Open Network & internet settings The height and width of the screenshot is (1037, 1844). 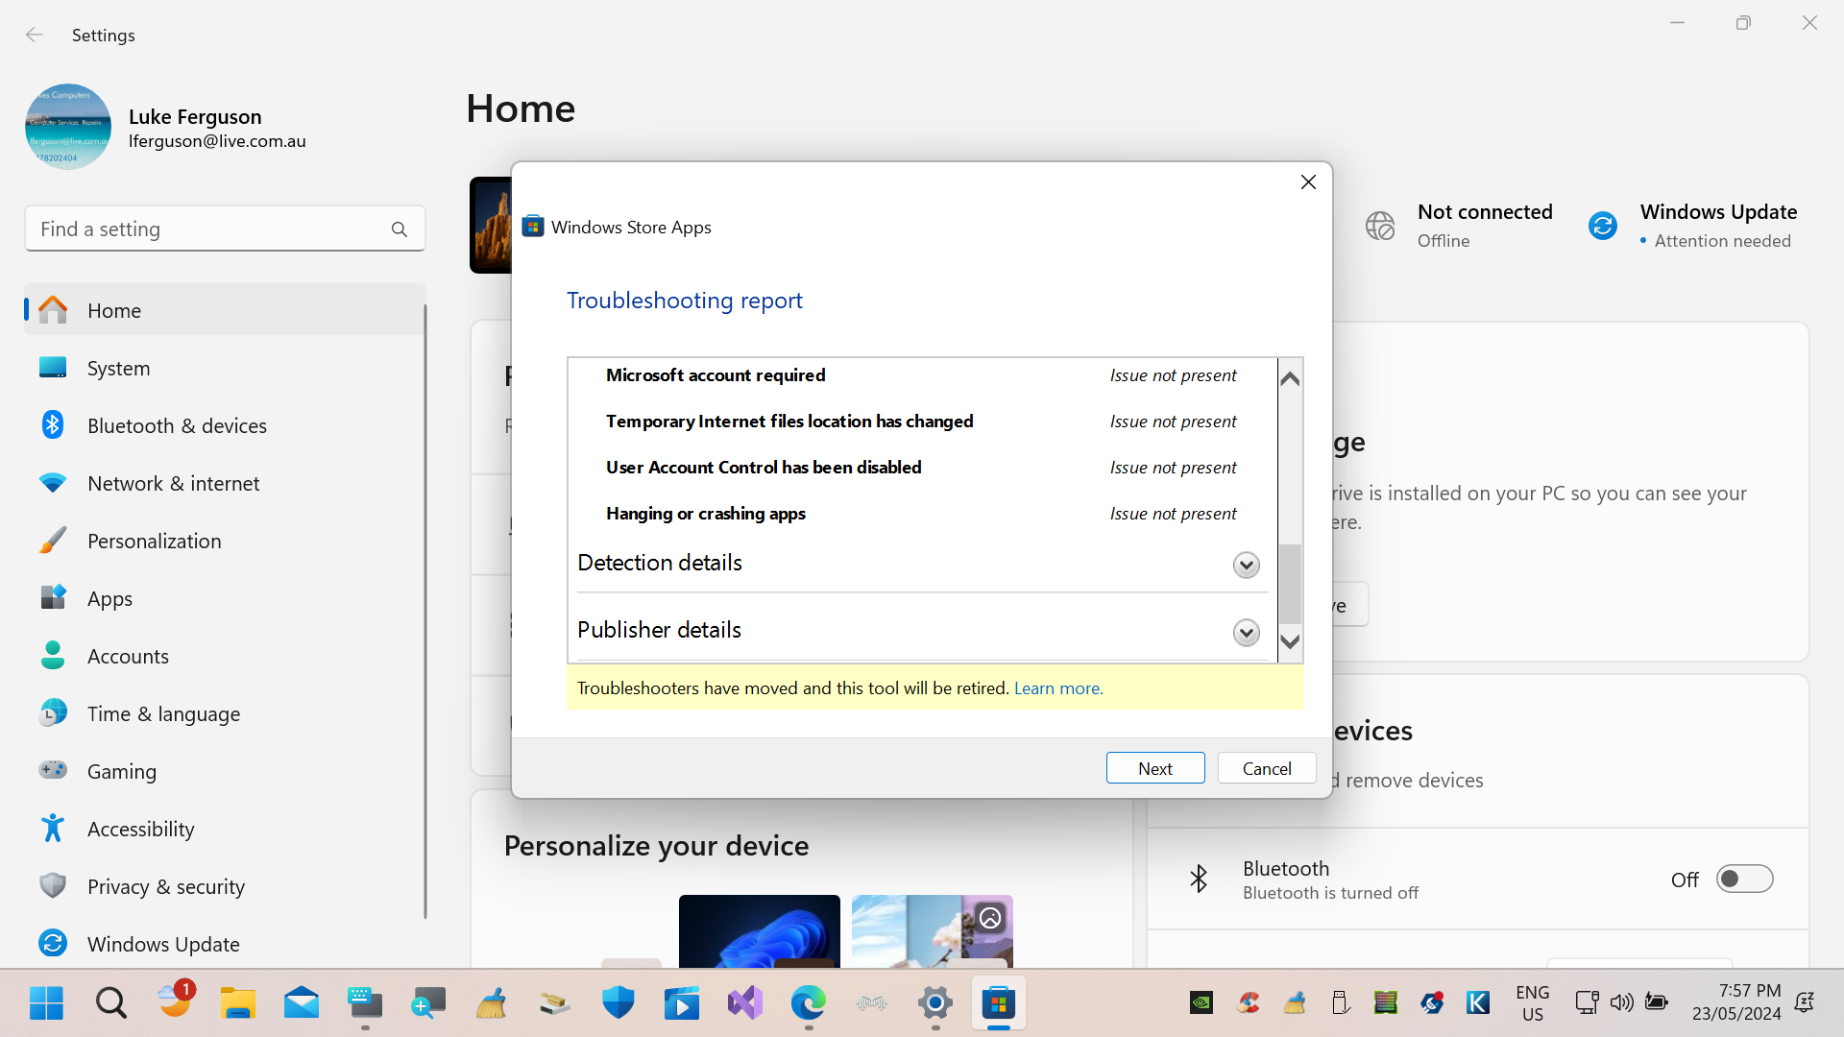pos(225,483)
